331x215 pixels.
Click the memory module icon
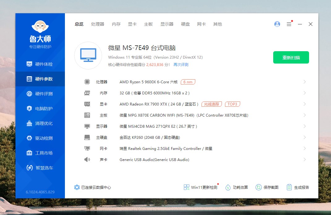point(87,93)
